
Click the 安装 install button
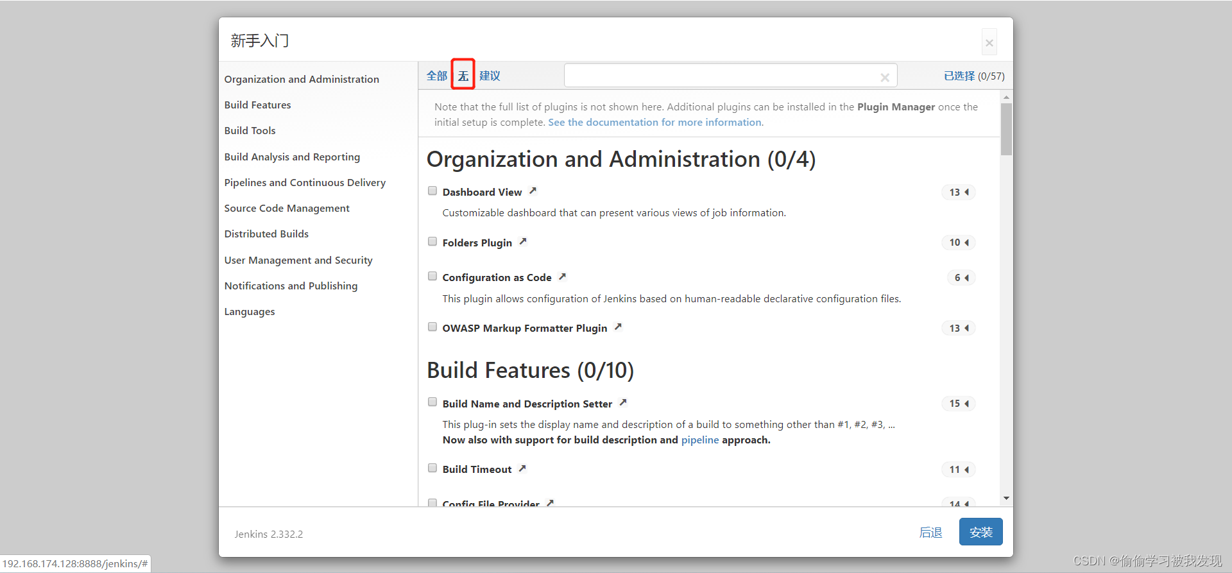click(980, 532)
